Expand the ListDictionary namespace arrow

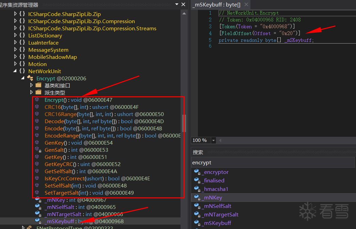pyautogui.click(x=15, y=35)
